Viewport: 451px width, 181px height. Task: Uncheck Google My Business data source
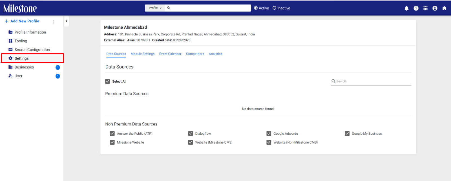(x=347, y=134)
